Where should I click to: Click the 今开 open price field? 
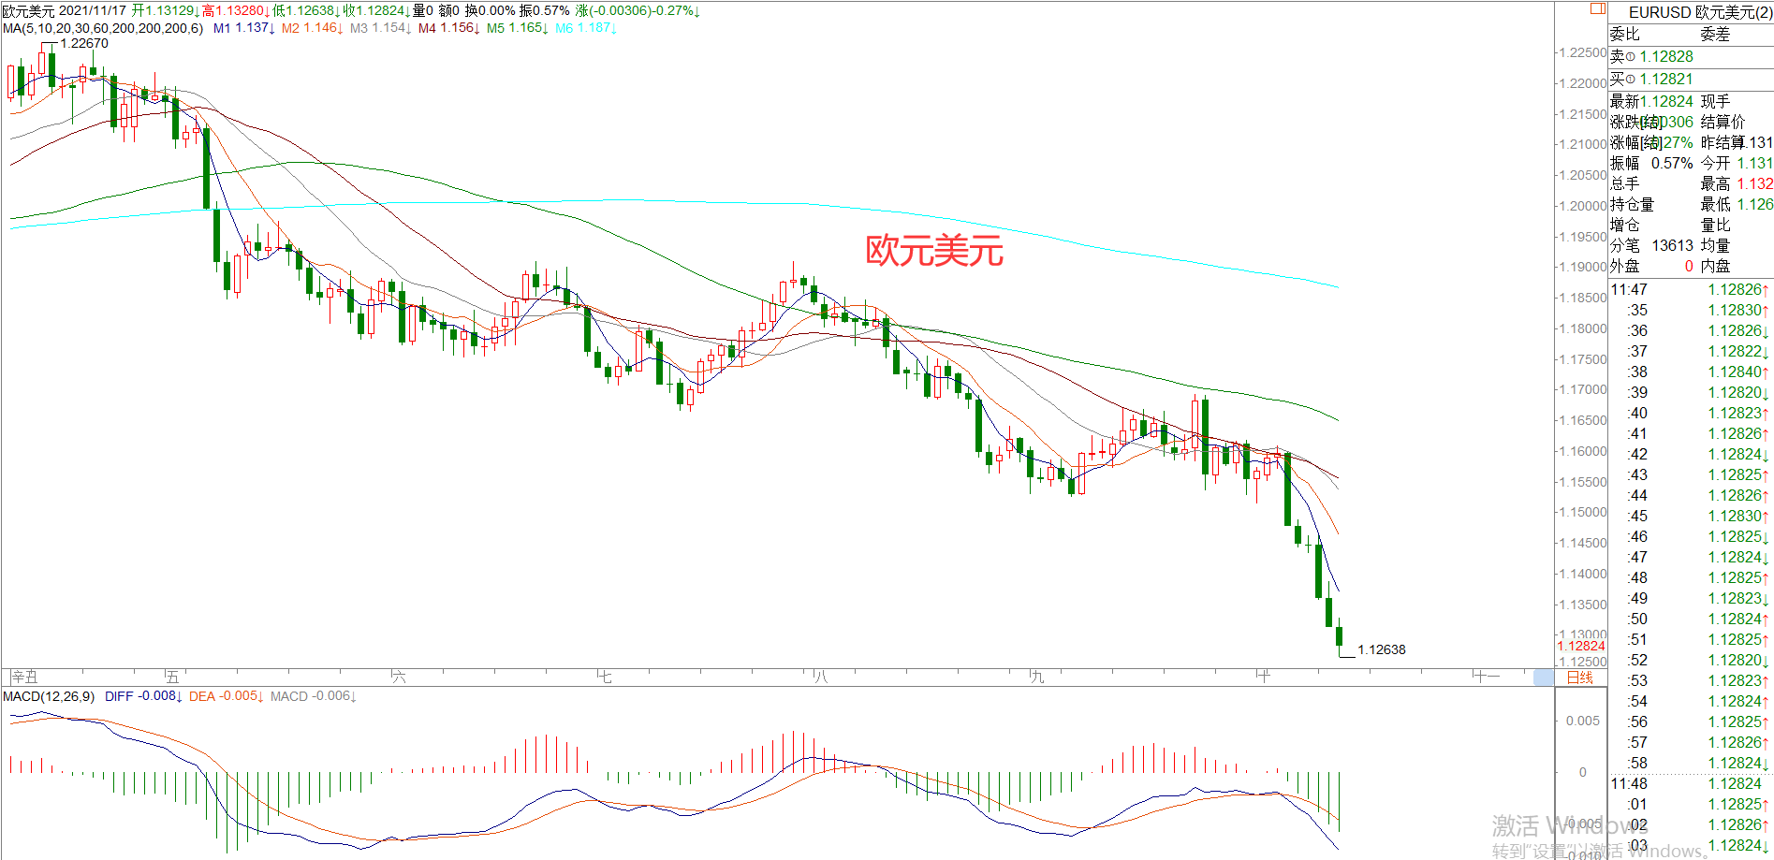tap(1737, 163)
